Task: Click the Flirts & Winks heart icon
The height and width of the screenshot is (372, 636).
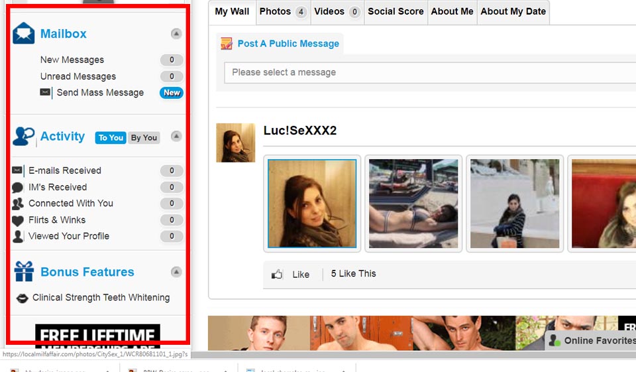Action: click(18, 221)
